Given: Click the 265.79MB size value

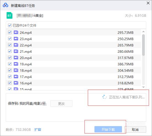Looking at the screenshot, I should point(126,45).
